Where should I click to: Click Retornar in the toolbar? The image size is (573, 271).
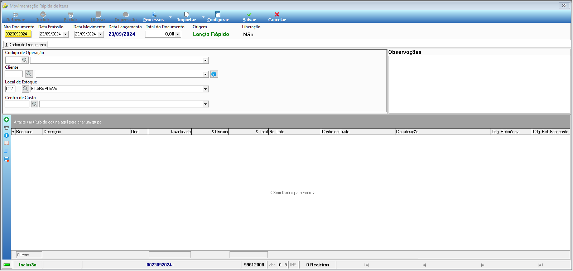pyautogui.click(x=16, y=17)
